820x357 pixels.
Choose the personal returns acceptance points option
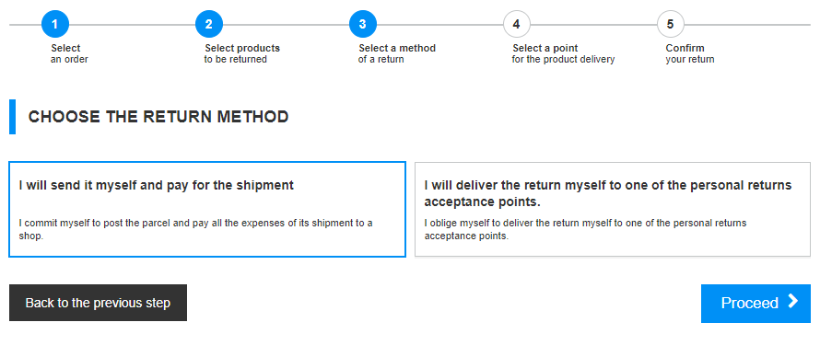click(613, 209)
